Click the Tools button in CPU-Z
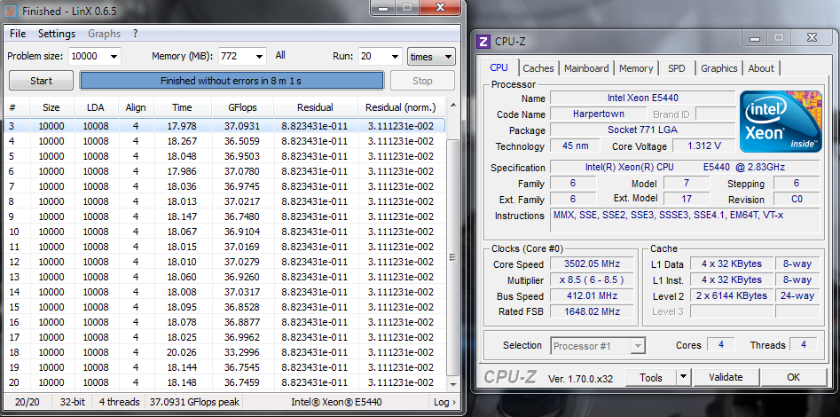840x417 pixels. [650, 377]
